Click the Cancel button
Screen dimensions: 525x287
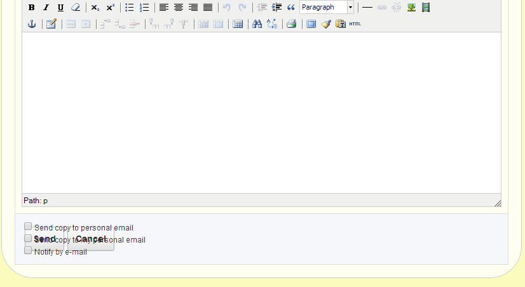(x=91, y=239)
